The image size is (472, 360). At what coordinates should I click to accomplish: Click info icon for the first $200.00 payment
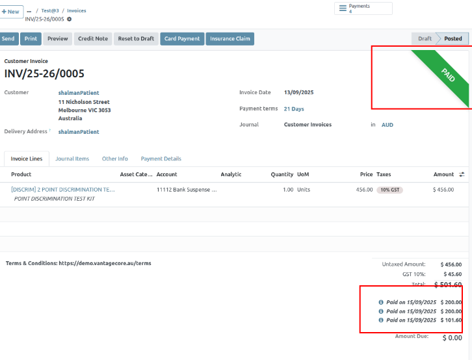381,302
